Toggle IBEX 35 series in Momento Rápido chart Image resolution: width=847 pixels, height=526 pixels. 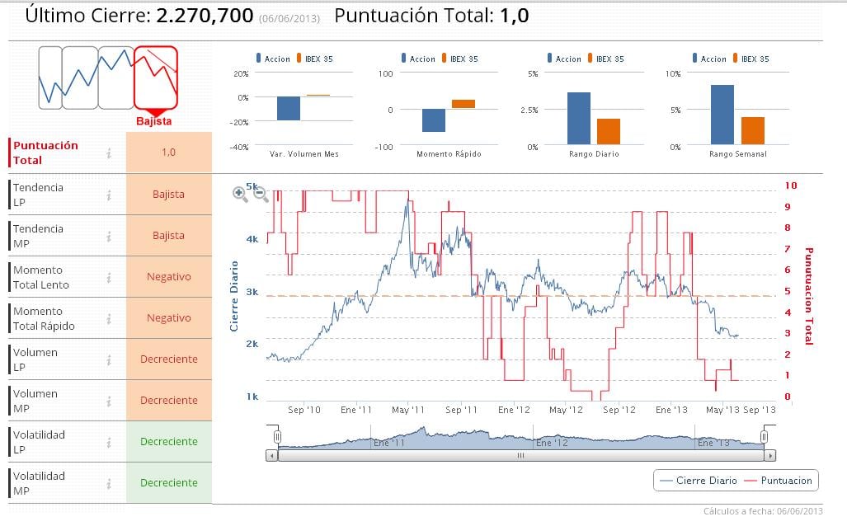click(459, 59)
